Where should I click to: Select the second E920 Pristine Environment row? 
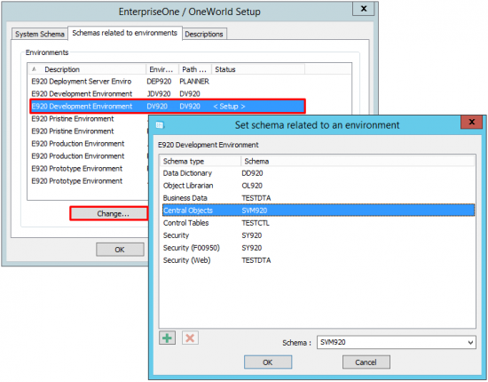pos(89,131)
